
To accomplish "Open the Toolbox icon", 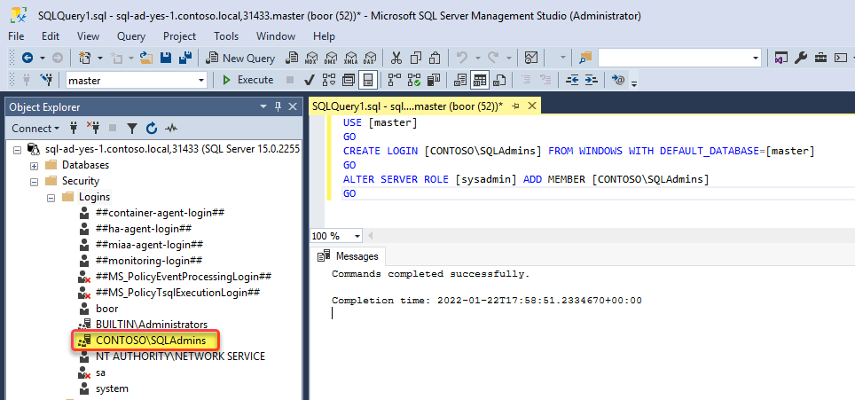I will [820, 58].
